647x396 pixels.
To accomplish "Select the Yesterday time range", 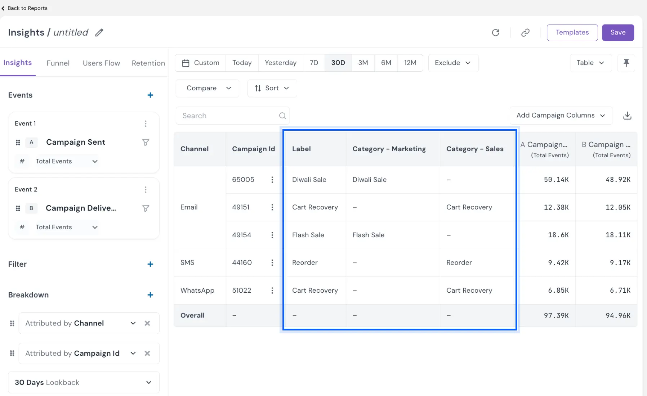I will tap(281, 63).
